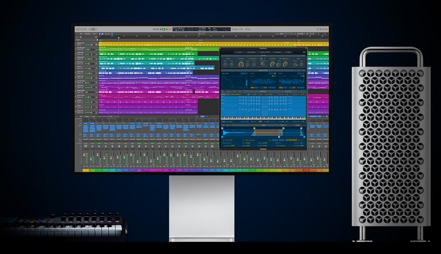Click the red Record button in transport
The image size is (441, 254).
coord(167,29)
